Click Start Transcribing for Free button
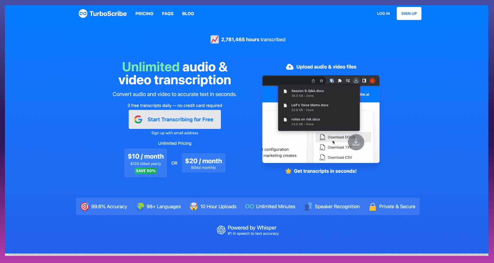Screen dimensions: 494x263 pos(175,119)
